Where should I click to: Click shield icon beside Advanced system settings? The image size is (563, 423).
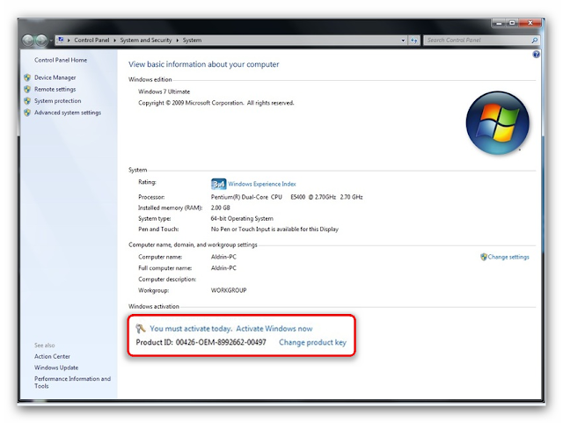pos(27,113)
